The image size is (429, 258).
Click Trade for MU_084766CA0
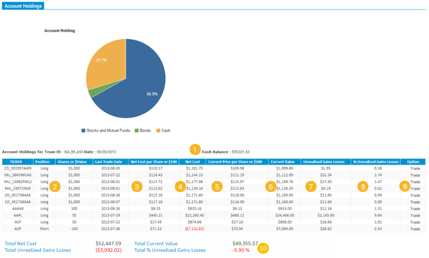(415, 175)
